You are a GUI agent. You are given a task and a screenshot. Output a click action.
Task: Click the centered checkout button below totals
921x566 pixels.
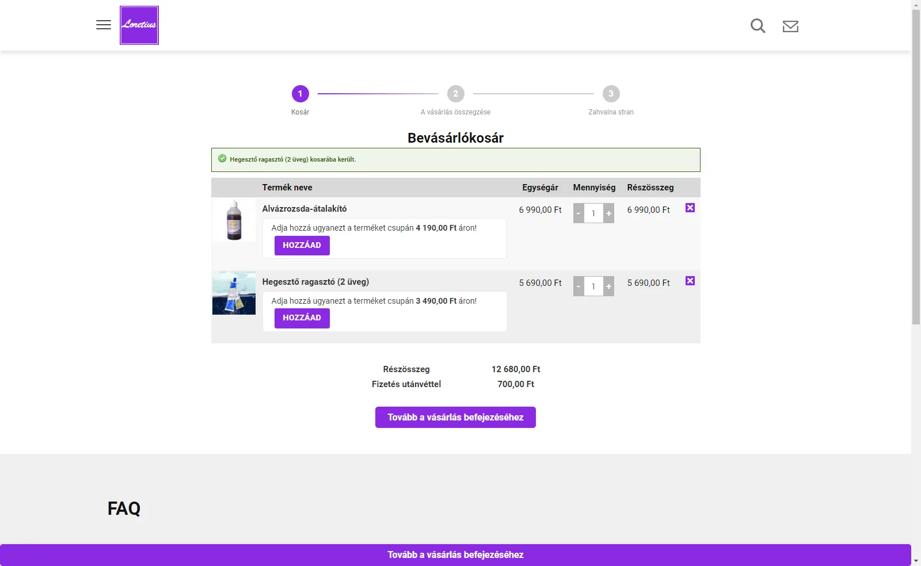click(455, 418)
